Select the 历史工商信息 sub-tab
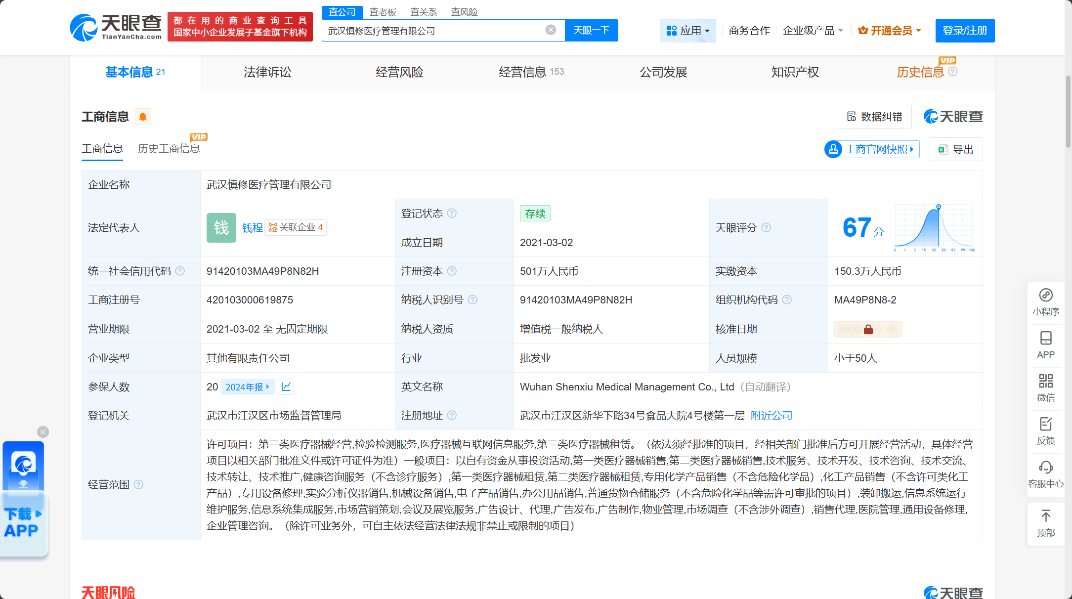The image size is (1072, 599). tap(169, 149)
